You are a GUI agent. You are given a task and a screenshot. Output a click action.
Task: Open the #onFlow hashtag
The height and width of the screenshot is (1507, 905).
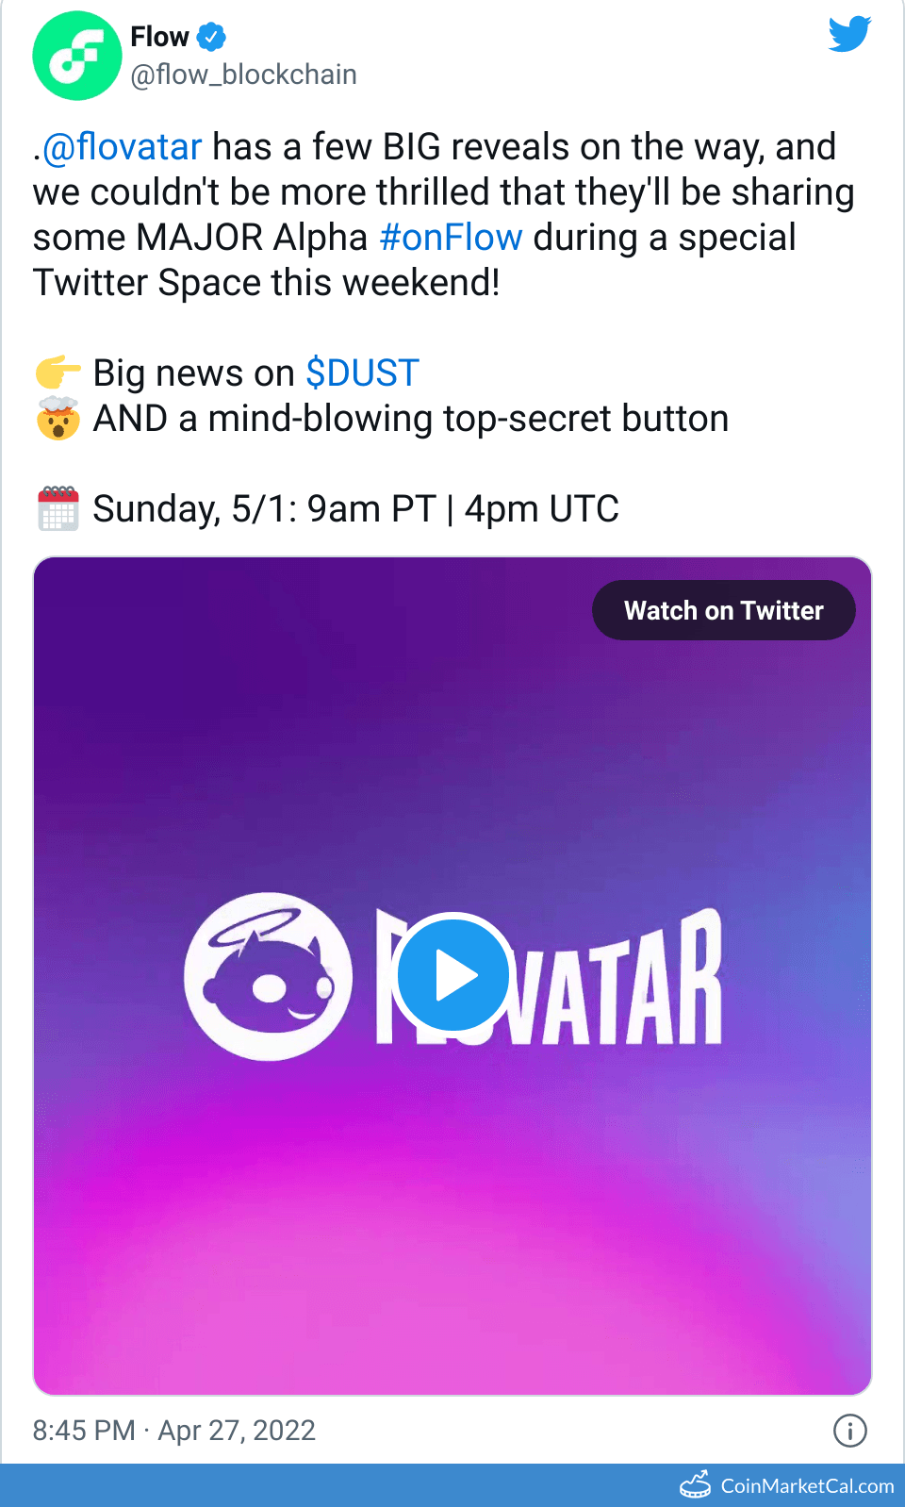coord(451,238)
